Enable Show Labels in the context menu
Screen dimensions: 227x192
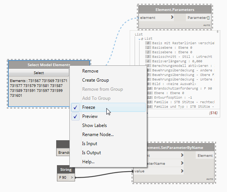94,125
